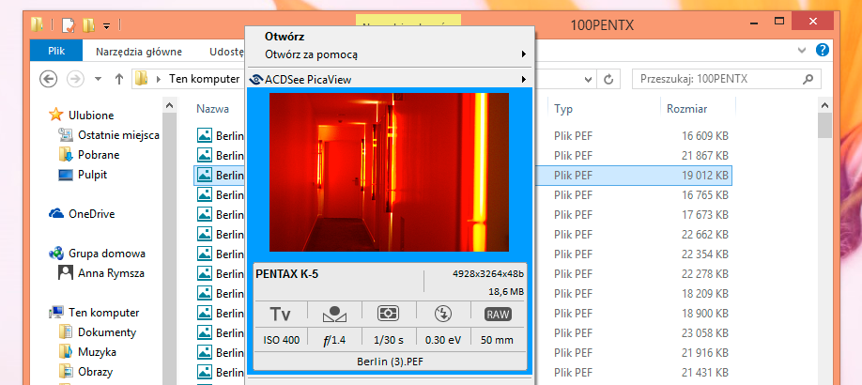
Task: Go up one folder with Up arrow
Action: 118,79
